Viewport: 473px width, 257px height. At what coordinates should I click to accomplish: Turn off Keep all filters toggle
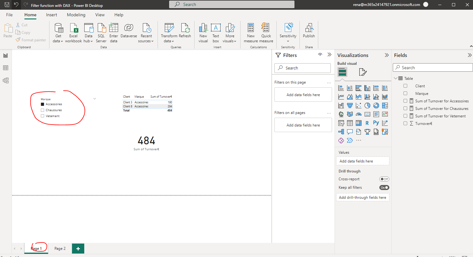click(x=384, y=188)
